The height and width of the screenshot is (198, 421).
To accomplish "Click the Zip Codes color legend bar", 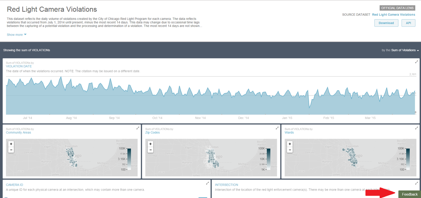I will click(268, 159).
